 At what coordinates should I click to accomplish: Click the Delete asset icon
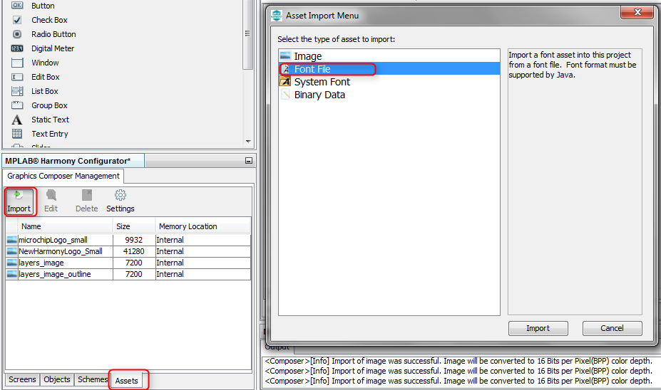[x=86, y=195]
